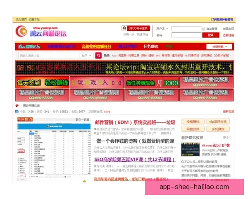Click hot search term 源码
The width and height of the screenshot is (248, 199).
(x=144, y=56)
